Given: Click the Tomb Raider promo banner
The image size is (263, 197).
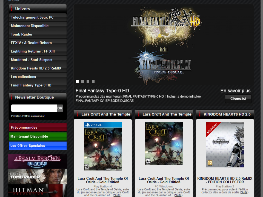Looking at the screenshot, I should (x=38, y=176).
